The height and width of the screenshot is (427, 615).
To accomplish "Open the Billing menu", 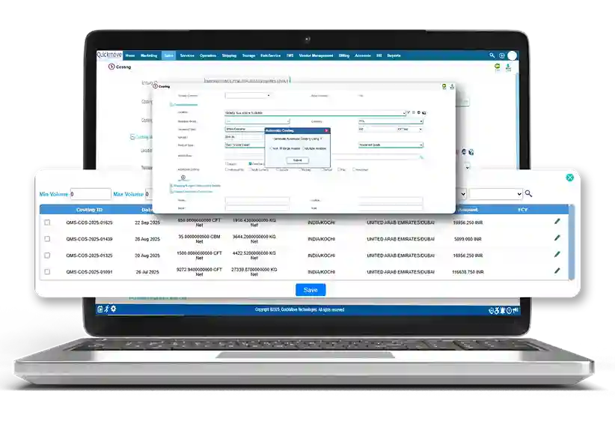I will pos(344,55).
